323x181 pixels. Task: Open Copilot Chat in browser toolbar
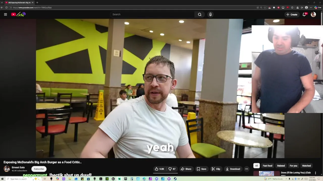click(318, 8)
